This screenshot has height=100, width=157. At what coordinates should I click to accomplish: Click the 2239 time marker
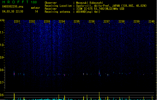(x=137, y=21)
